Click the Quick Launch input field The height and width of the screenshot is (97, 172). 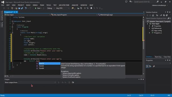pyautogui.click(x=145, y=2)
